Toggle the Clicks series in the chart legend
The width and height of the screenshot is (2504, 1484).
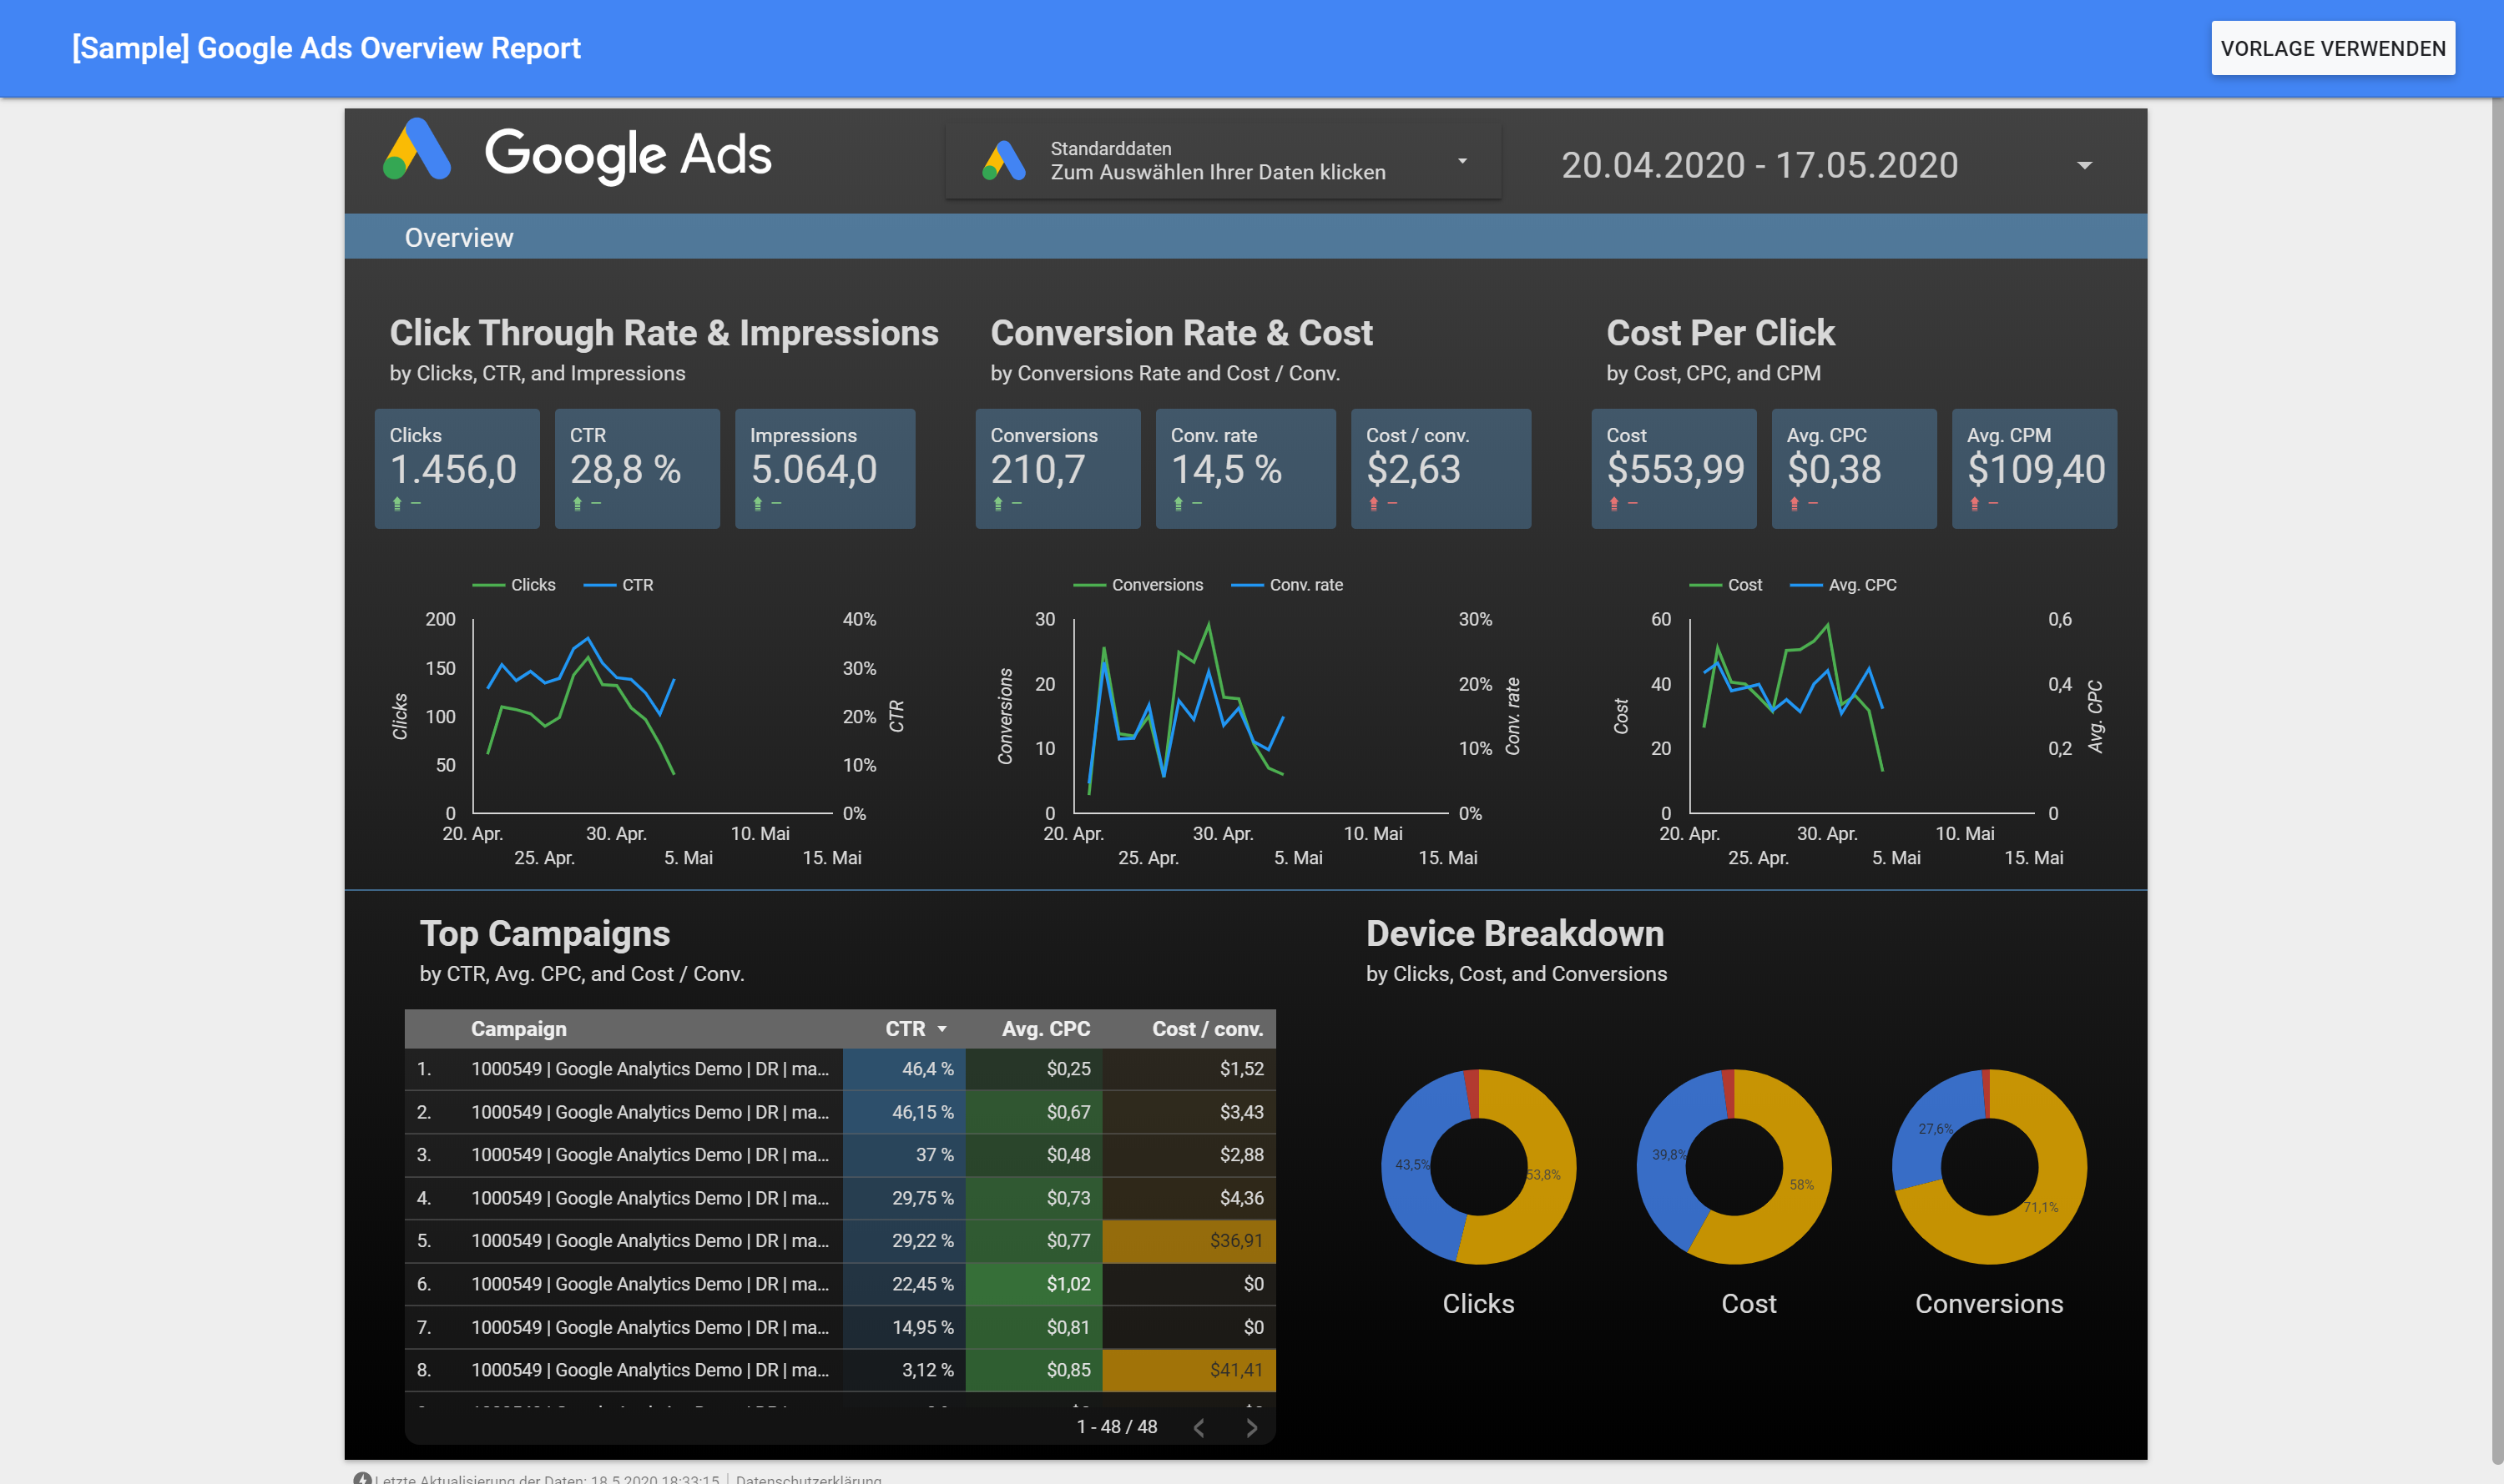[514, 585]
